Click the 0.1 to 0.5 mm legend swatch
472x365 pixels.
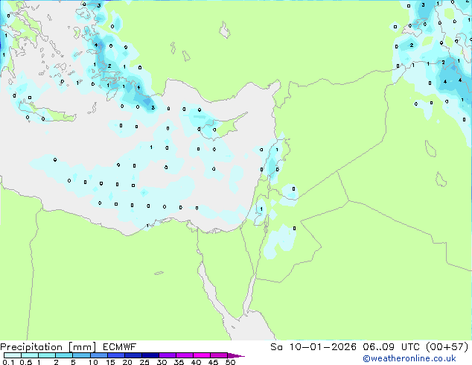[x=13, y=355]
